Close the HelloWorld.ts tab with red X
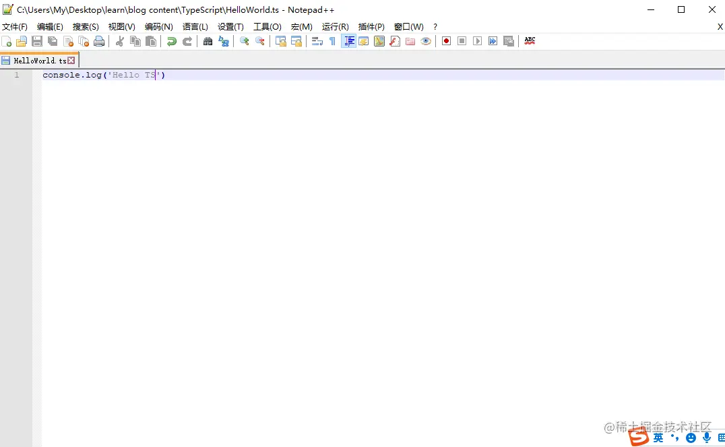 click(x=71, y=61)
